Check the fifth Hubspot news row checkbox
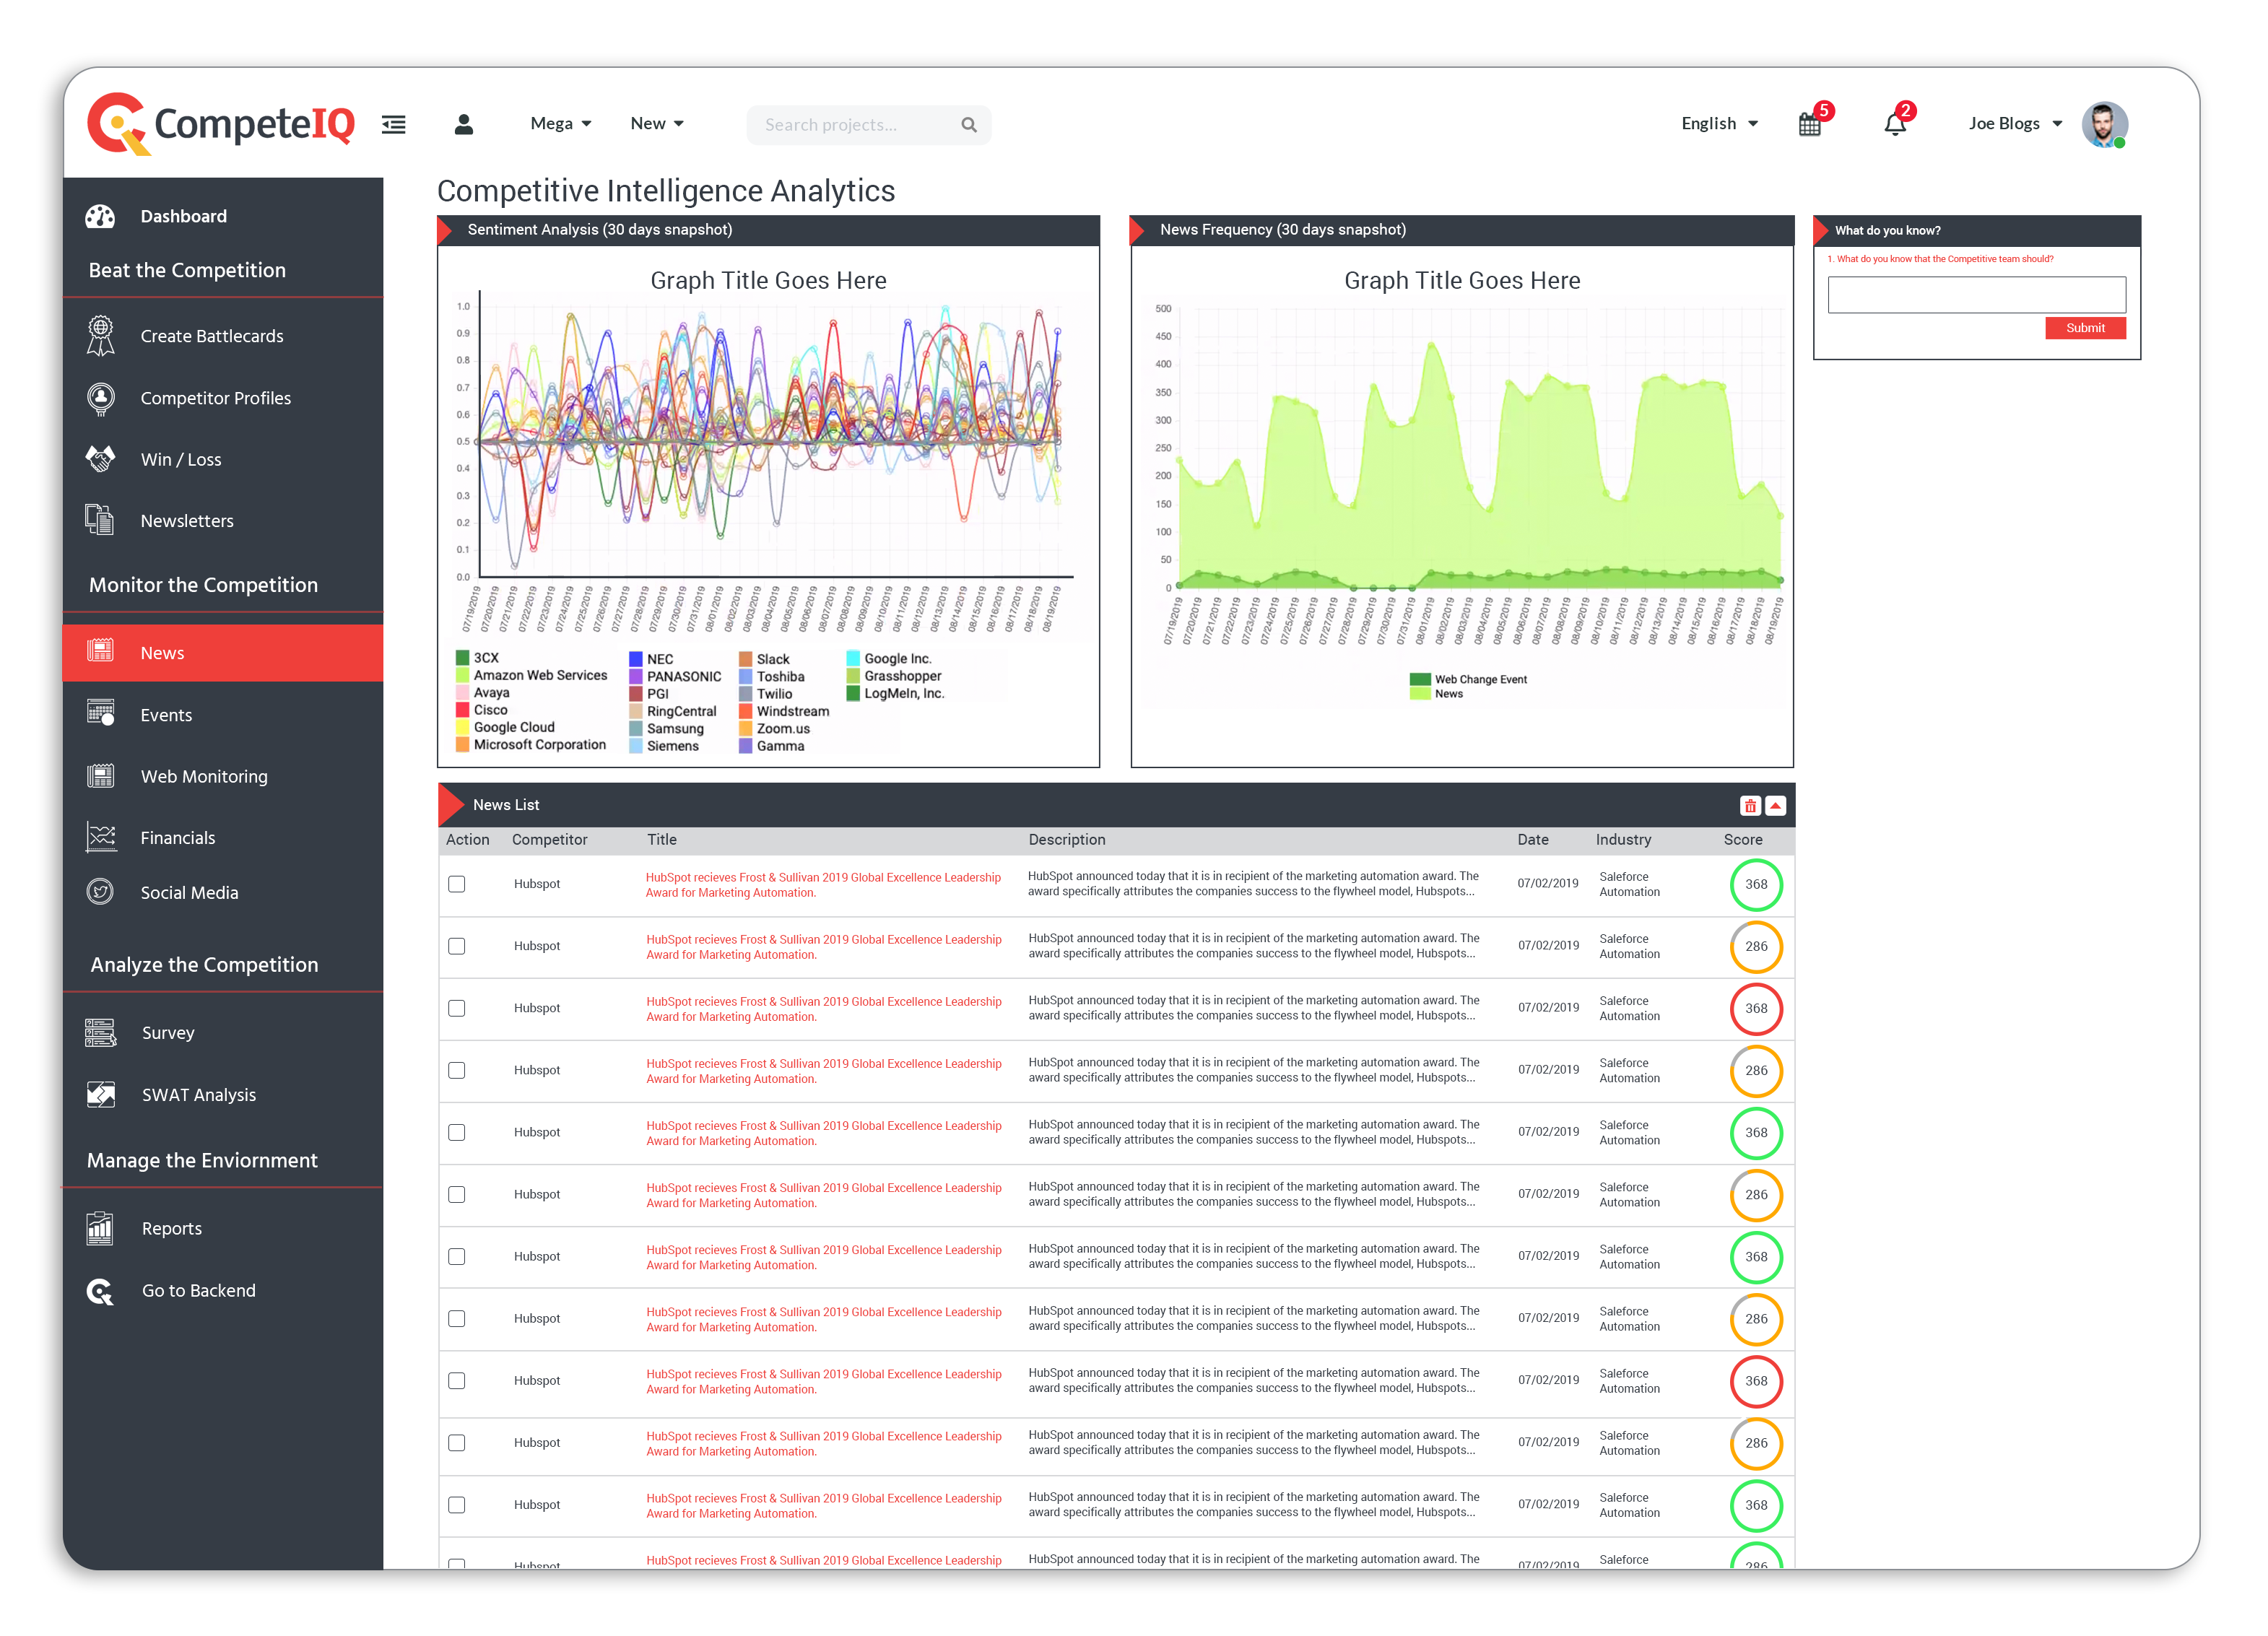 [457, 1132]
